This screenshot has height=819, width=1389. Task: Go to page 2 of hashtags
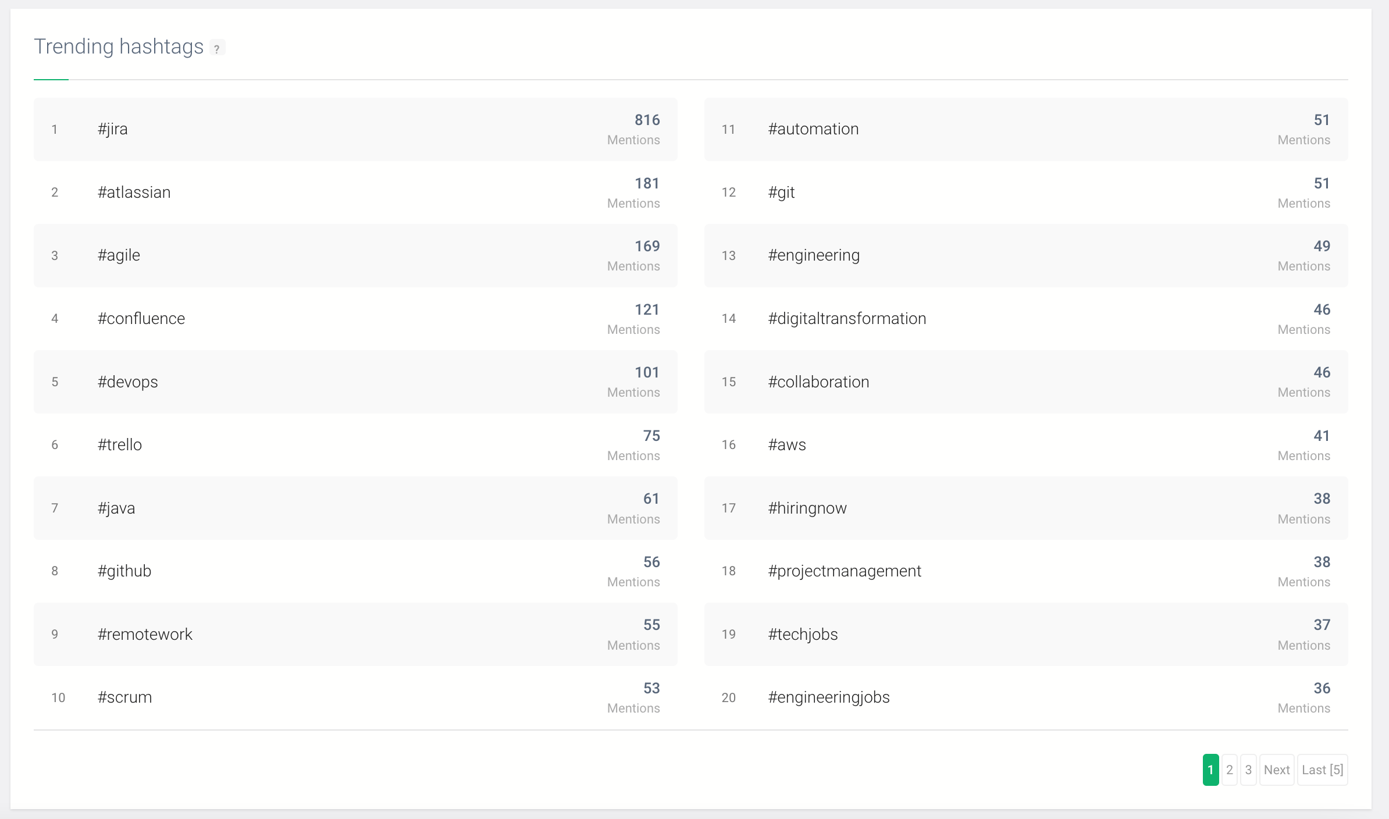click(1229, 770)
